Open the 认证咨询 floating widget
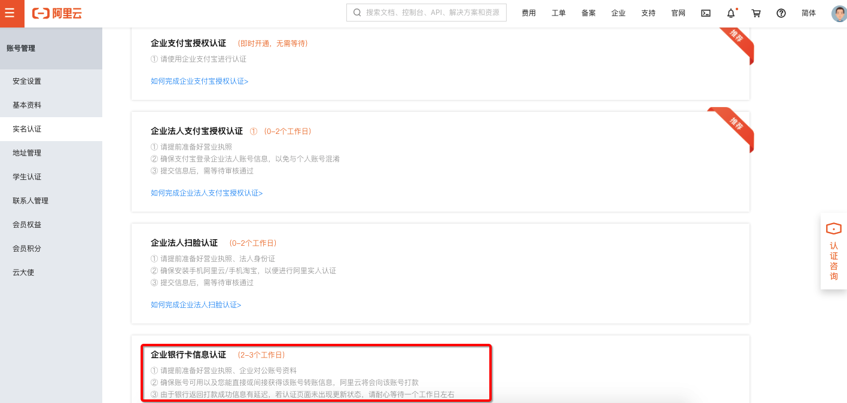The height and width of the screenshot is (403, 847). click(833, 251)
